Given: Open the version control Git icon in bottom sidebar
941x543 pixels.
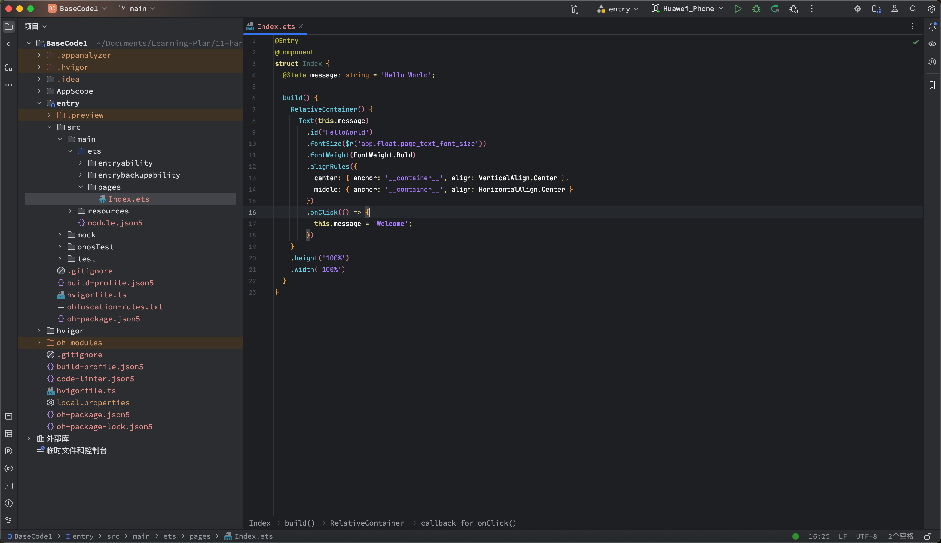Looking at the screenshot, I should [8, 521].
